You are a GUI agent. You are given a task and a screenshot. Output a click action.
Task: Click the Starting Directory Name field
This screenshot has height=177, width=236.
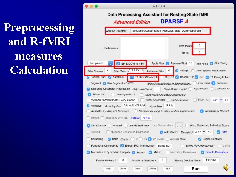point(211,160)
